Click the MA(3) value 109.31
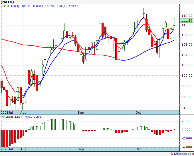 pos(26,6)
